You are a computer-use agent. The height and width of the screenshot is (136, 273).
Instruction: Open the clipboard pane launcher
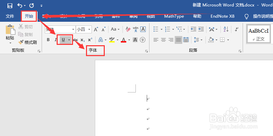click(x=39, y=51)
